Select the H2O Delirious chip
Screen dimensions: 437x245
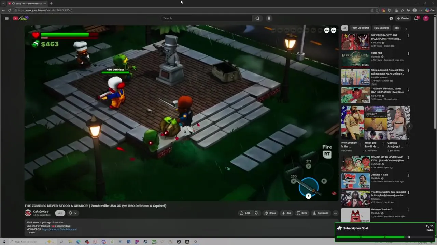(381, 28)
